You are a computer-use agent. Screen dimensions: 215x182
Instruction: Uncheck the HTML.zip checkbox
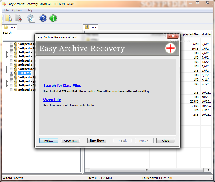(x=11, y=73)
